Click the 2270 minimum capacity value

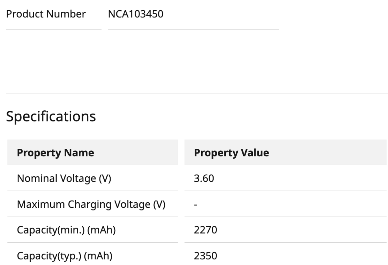[205, 230]
